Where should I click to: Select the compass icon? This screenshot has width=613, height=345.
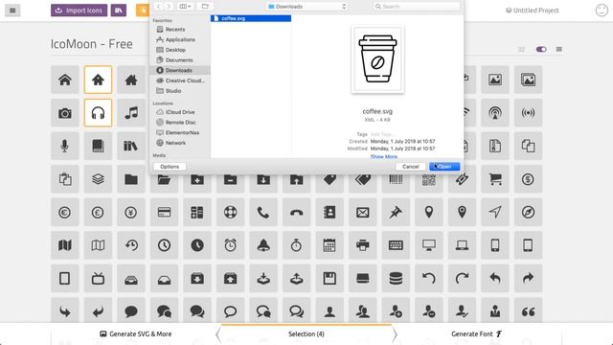[x=528, y=213]
